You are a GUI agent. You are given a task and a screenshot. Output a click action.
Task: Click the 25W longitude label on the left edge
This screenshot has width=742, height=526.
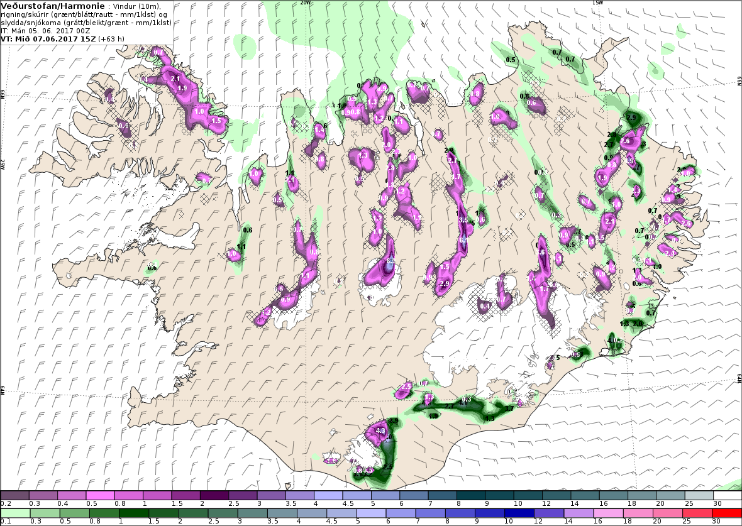[x=3, y=164]
